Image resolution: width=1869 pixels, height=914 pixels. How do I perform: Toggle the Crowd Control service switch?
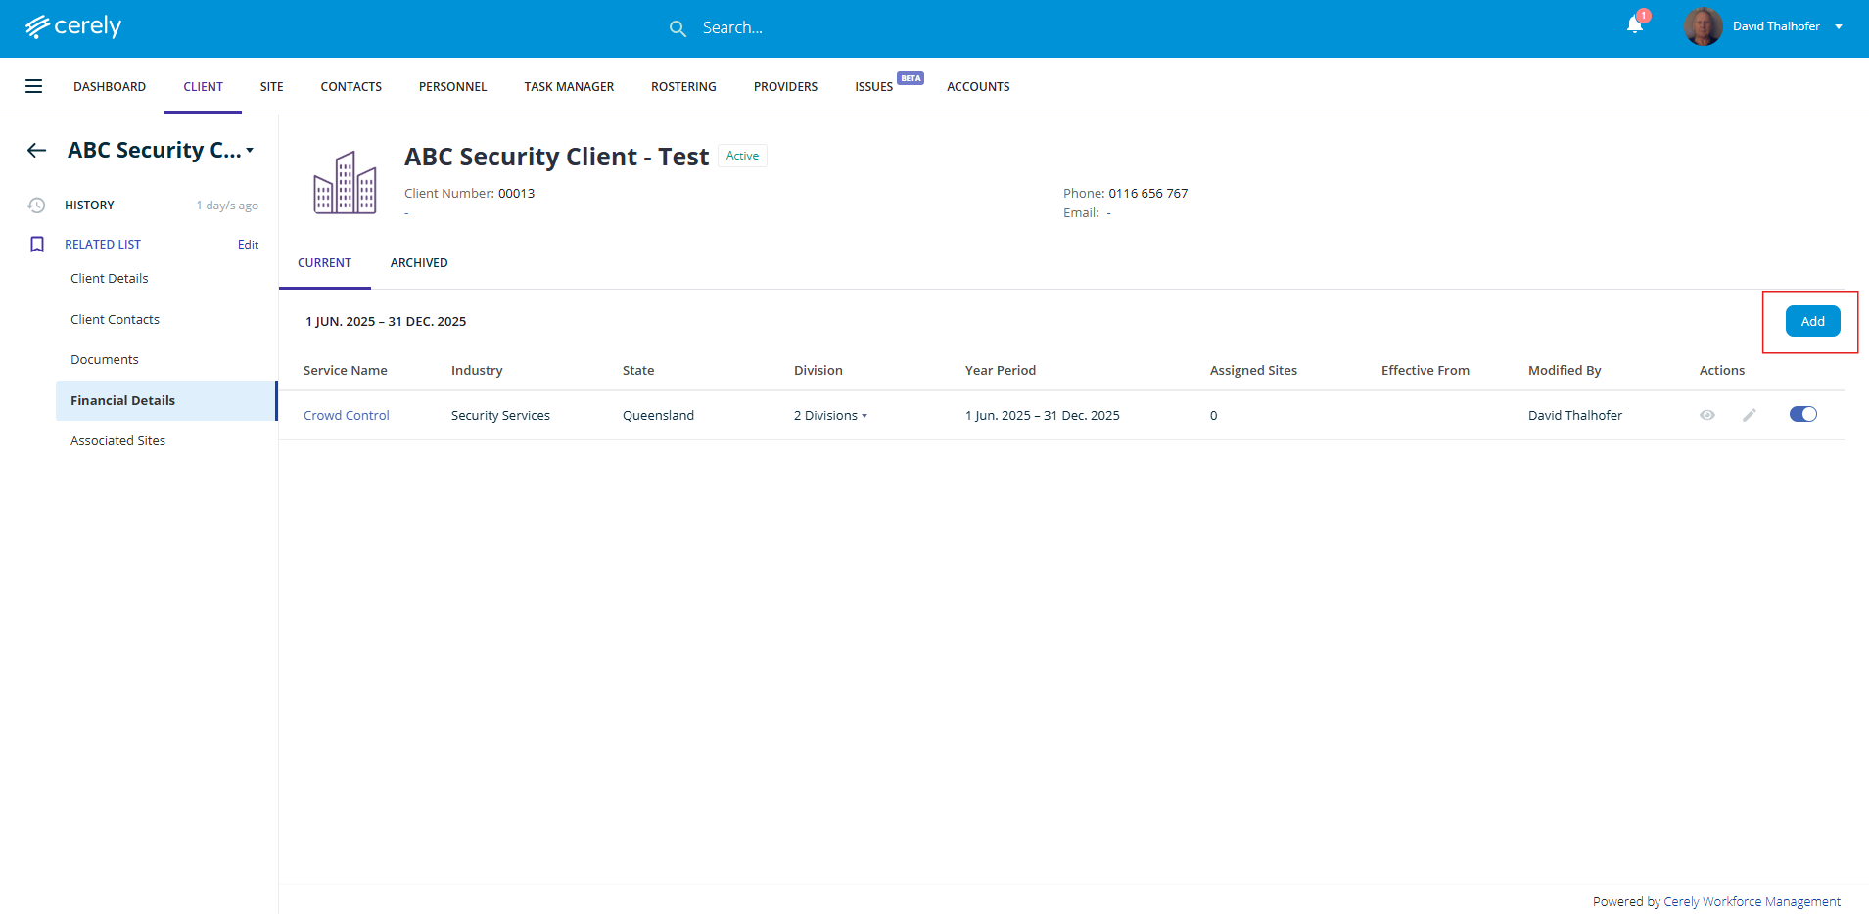[1803, 414]
